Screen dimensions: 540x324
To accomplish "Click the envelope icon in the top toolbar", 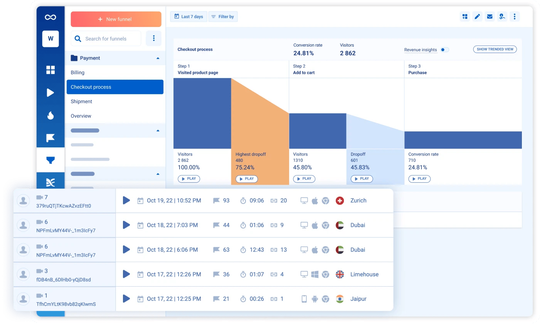I will pos(490,17).
